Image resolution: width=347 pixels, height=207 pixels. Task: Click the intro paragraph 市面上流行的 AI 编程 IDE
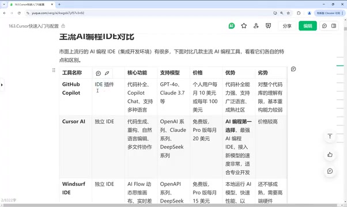172,56
